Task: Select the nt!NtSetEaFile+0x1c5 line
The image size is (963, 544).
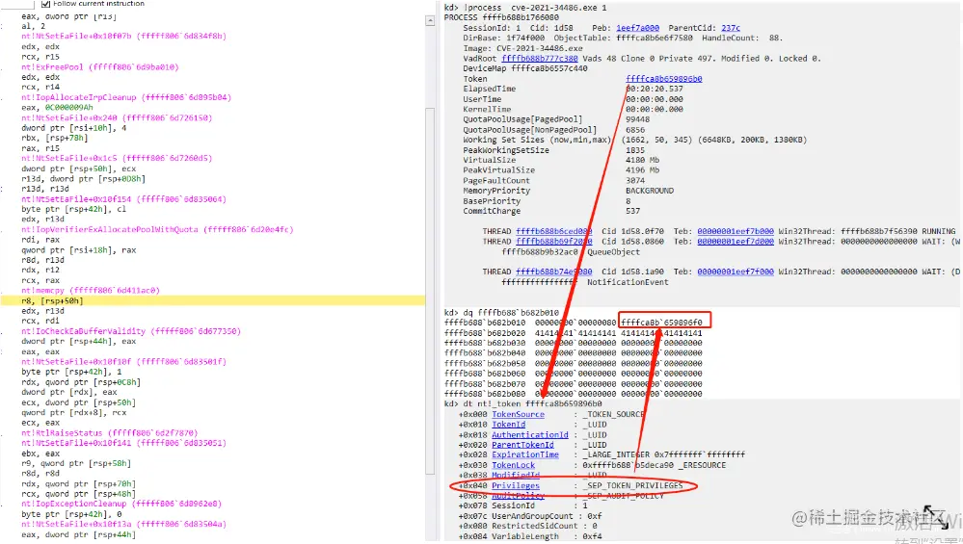Action: (117, 158)
